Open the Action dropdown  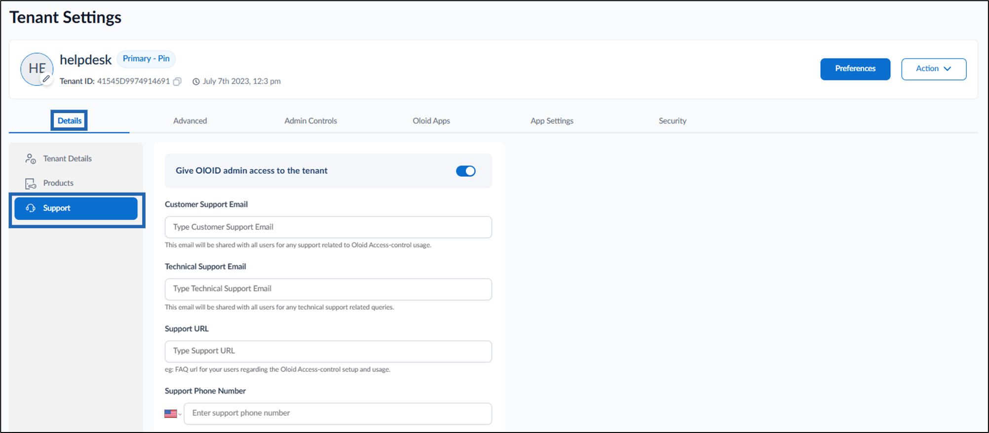tap(933, 69)
